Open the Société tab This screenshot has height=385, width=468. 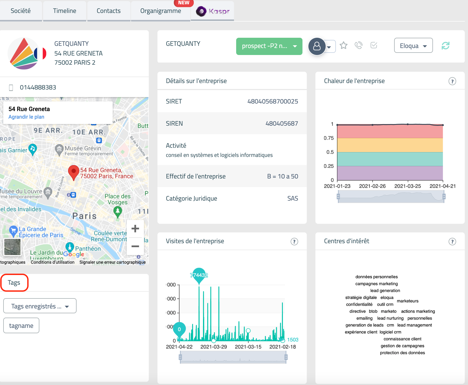pyautogui.click(x=21, y=11)
